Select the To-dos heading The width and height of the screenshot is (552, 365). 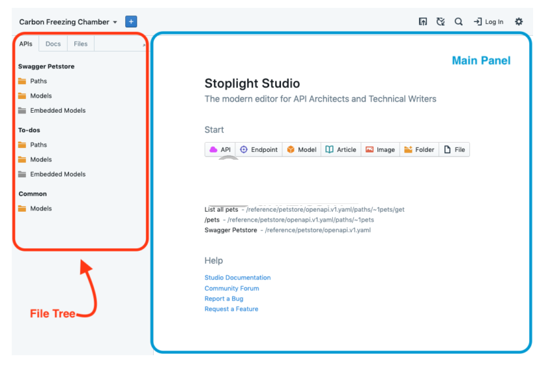(29, 130)
